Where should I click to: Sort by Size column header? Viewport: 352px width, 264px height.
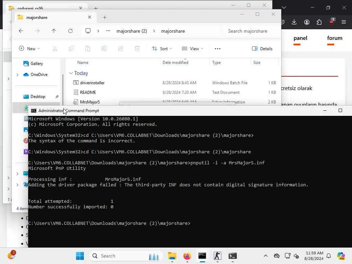point(256,63)
